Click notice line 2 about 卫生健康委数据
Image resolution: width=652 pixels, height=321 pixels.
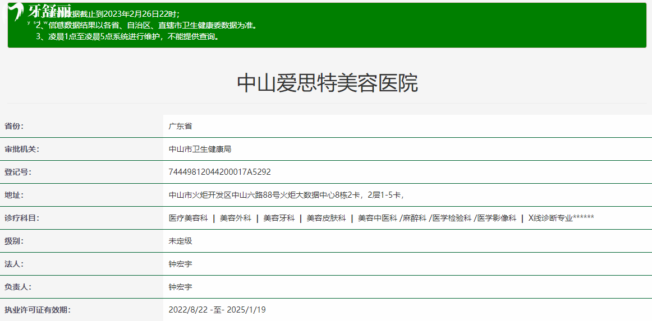click(146, 25)
